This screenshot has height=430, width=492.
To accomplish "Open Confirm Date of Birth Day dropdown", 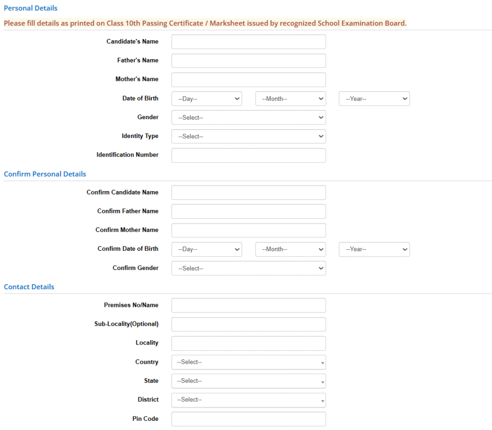I will 207,249.
